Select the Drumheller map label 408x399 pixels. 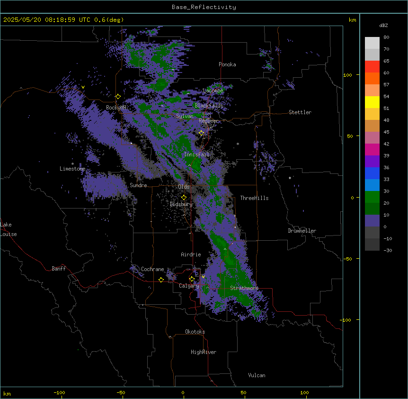(x=302, y=231)
